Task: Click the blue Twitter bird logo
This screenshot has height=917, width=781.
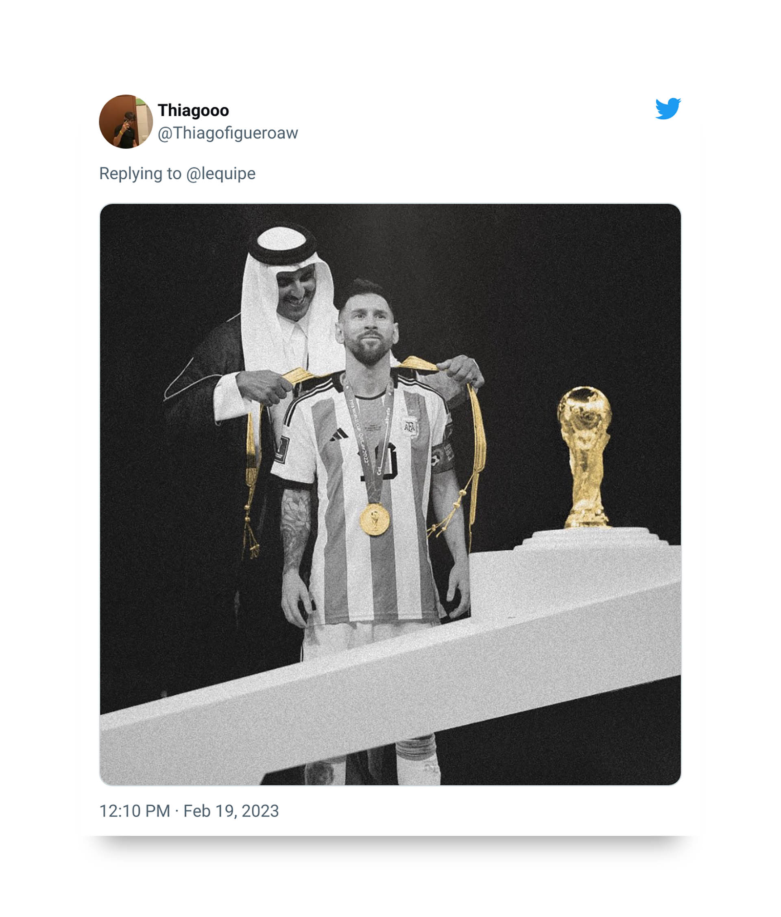Action: point(668,108)
